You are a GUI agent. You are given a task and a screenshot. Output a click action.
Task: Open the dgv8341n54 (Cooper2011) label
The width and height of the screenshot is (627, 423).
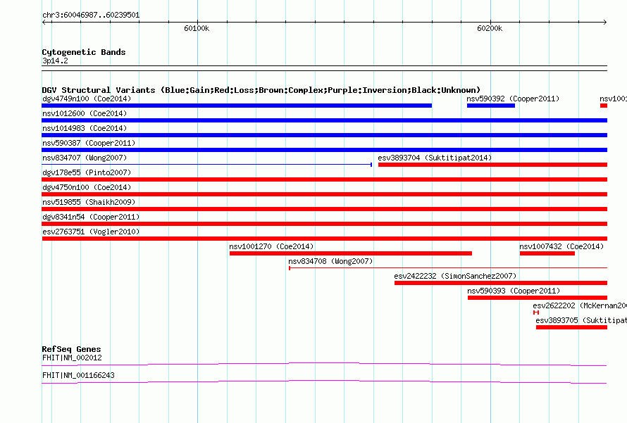click(91, 217)
